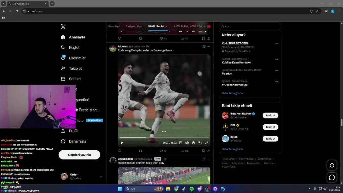The width and height of the screenshot is (343, 193).
Task: Open the #petkm trending topic
Action: point(227,74)
